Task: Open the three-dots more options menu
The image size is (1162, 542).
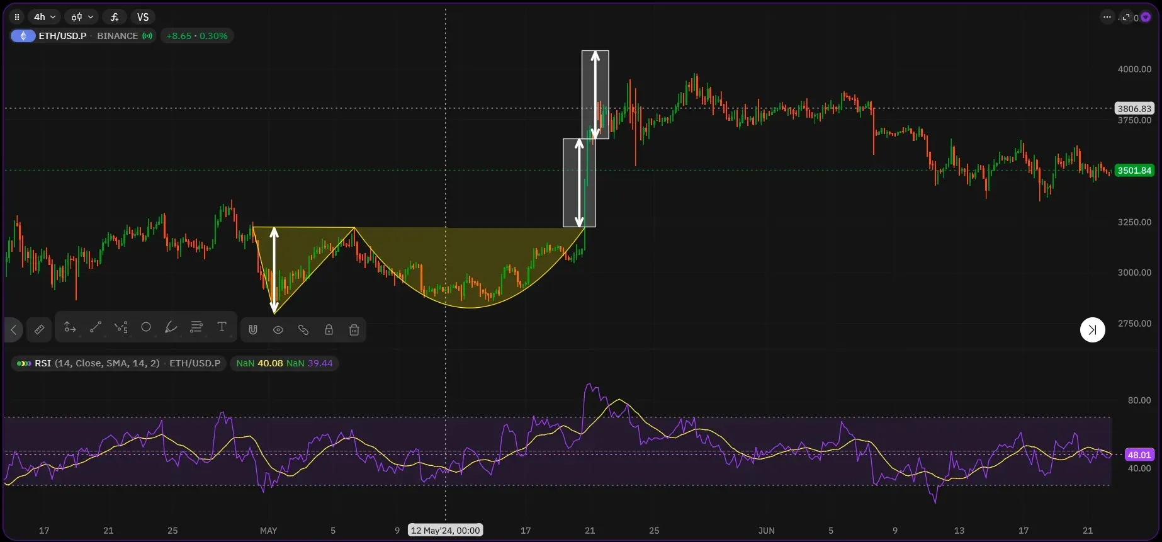Action: click(1107, 17)
